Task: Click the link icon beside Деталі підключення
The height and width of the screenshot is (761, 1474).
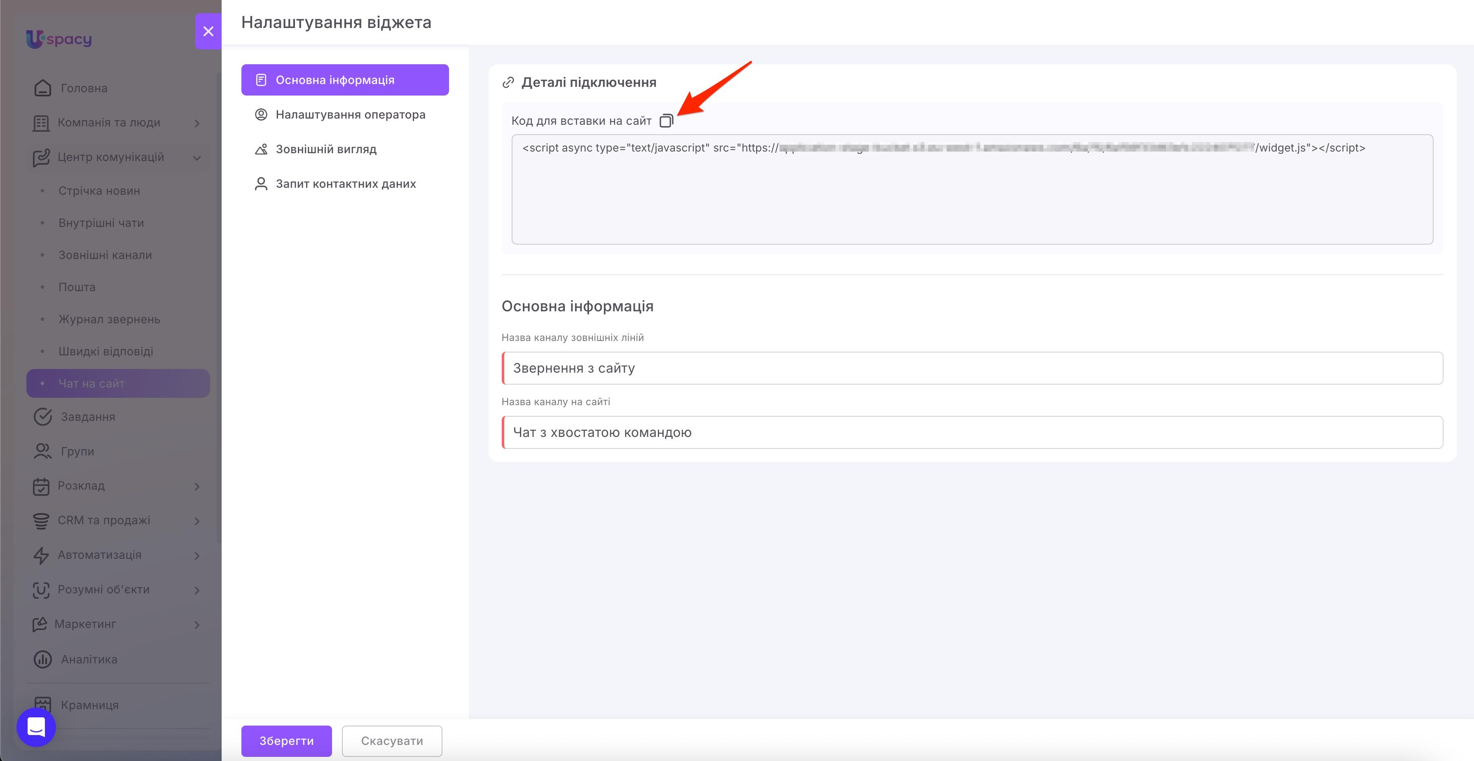Action: pyautogui.click(x=508, y=82)
